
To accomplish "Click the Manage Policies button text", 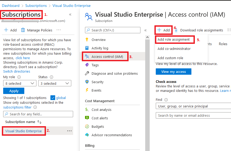I will tap(40, 30).
